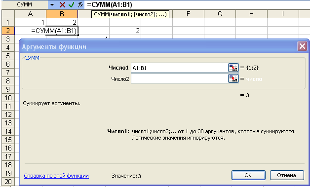
Task: Click the name box showing СУММ
Action: [24, 4]
